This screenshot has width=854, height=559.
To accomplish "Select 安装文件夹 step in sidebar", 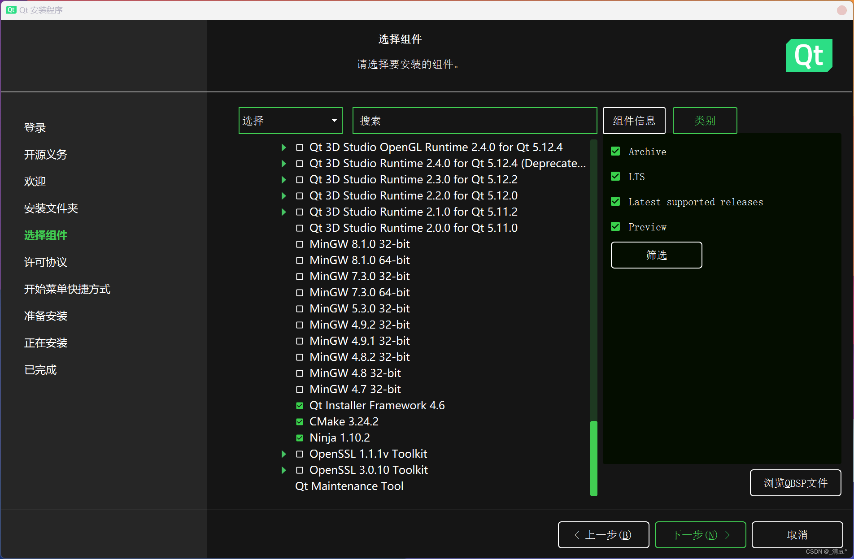I will [x=51, y=208].
